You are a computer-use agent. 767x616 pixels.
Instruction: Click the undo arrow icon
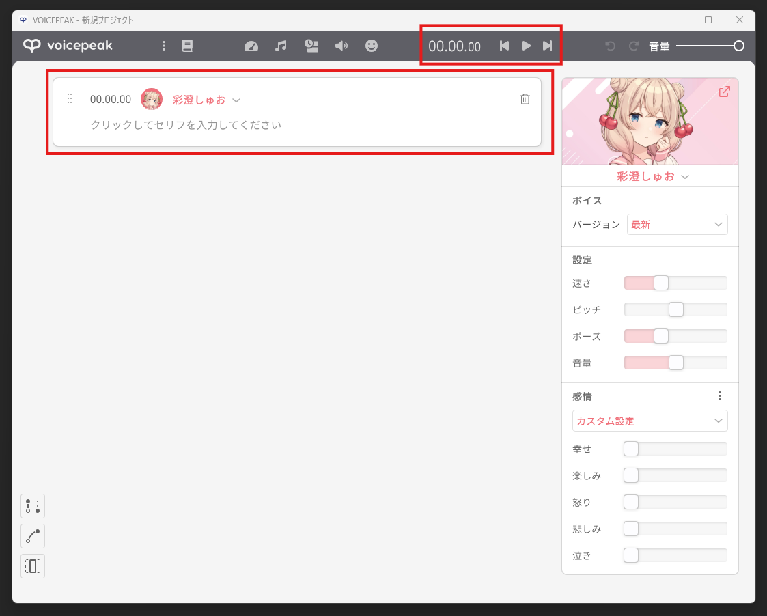pyautogui.click(x=610, y=46)
